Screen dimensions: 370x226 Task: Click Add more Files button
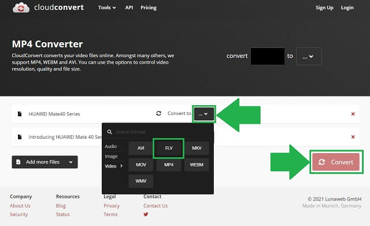[45, 162]
